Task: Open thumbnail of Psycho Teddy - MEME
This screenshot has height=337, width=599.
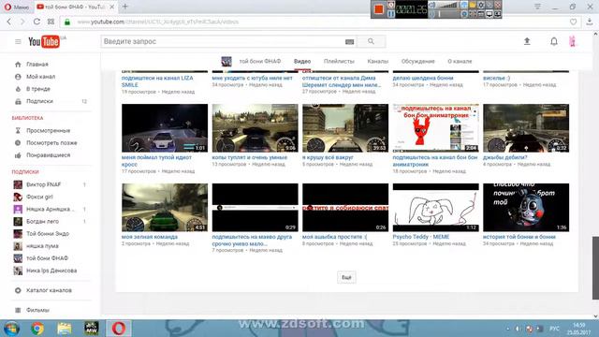Action: [435, 208]
